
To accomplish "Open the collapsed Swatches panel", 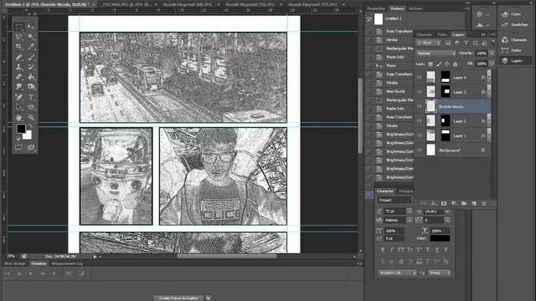I will pyautogui.click(x=515, y=24).
